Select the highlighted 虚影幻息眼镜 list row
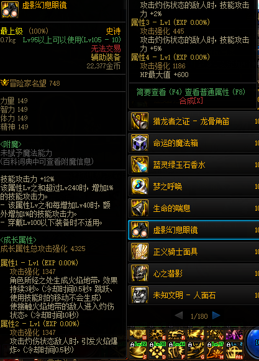The height and width of the screenshot is (361, 259). 193,230
